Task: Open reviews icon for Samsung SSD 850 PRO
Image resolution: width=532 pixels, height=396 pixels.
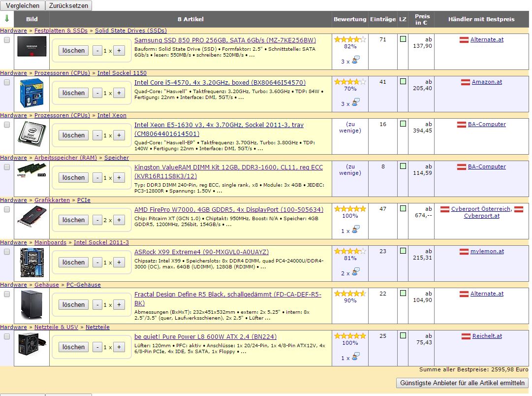Action: click(356, 60)
